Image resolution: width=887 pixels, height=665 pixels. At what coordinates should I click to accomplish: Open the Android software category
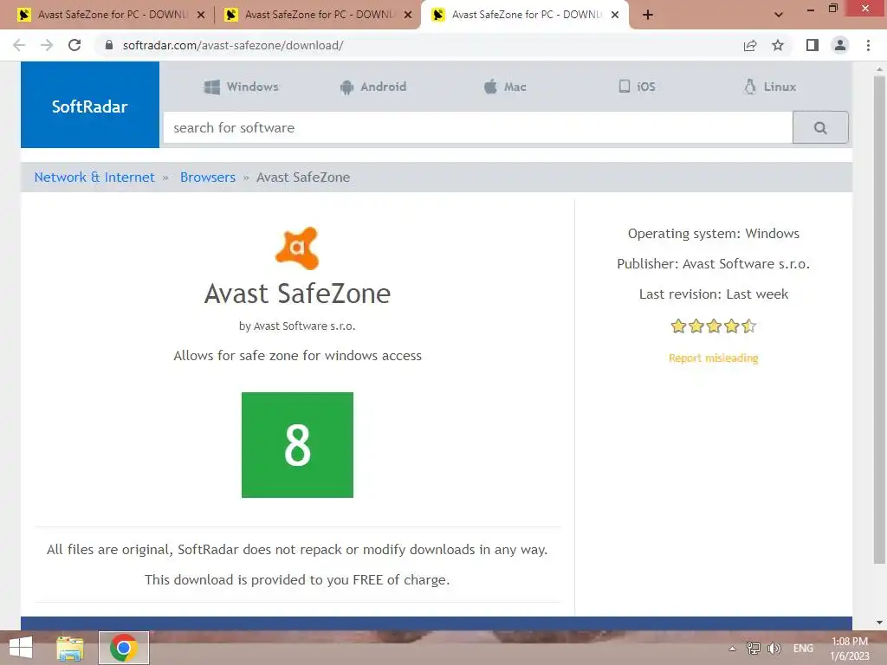(x=372, y=87)
